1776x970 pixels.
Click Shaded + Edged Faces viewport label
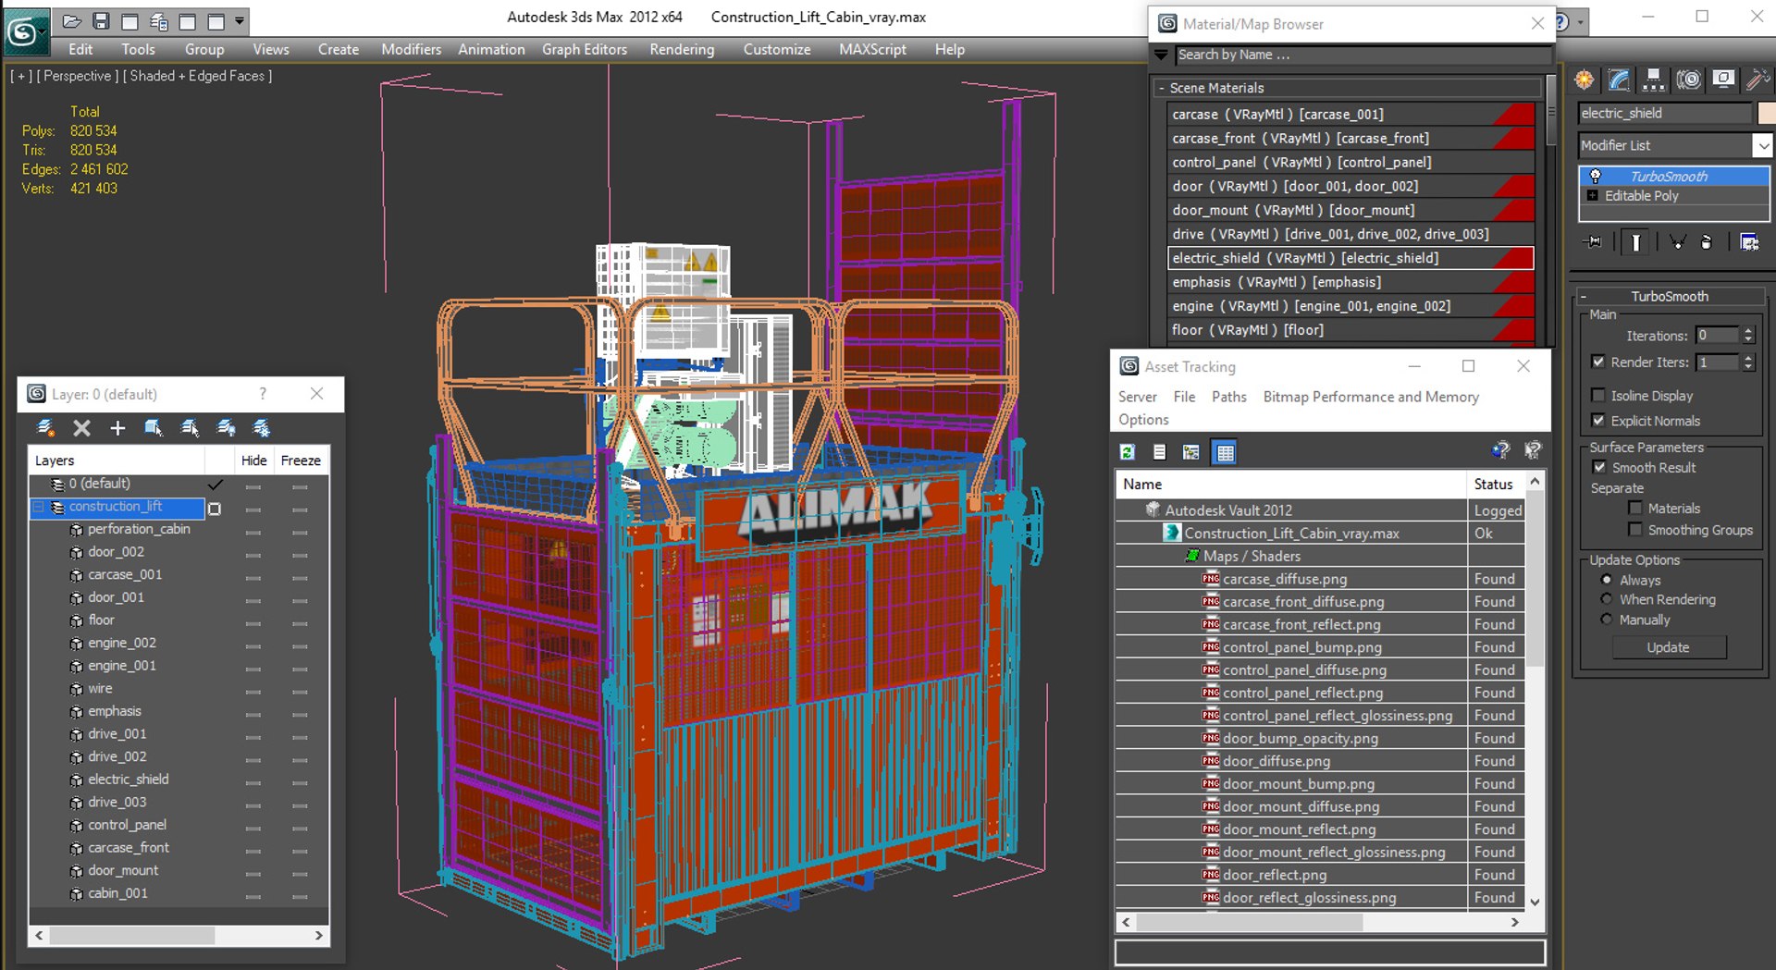(197, 76)
